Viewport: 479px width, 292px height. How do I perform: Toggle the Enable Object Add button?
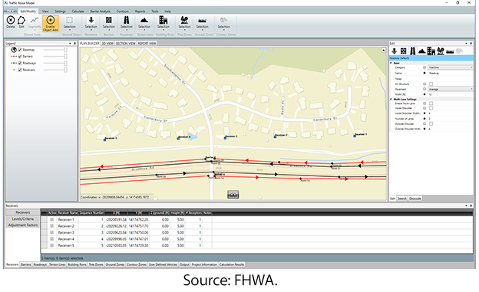tap(51, 24)
